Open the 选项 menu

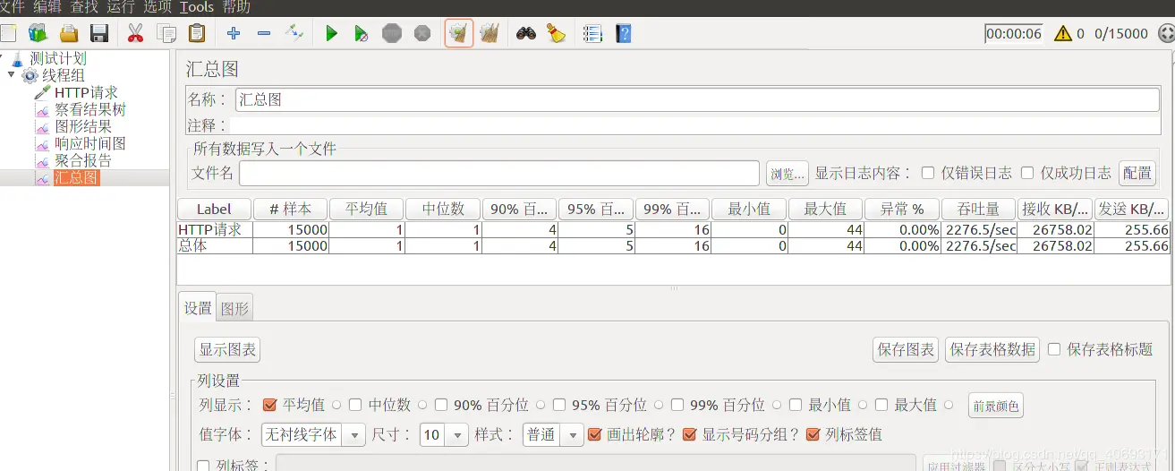(x=158, y=7)
